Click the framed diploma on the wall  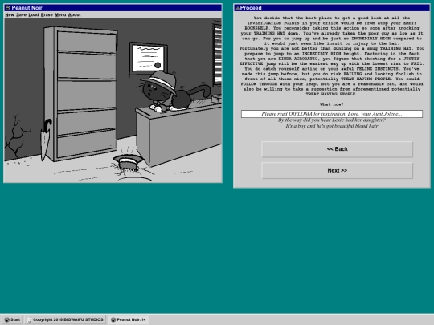click(149, 59)
